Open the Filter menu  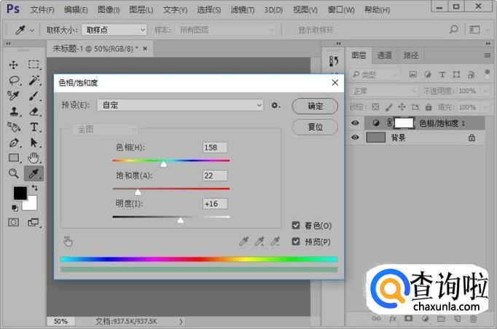click(x=243, y=9)
